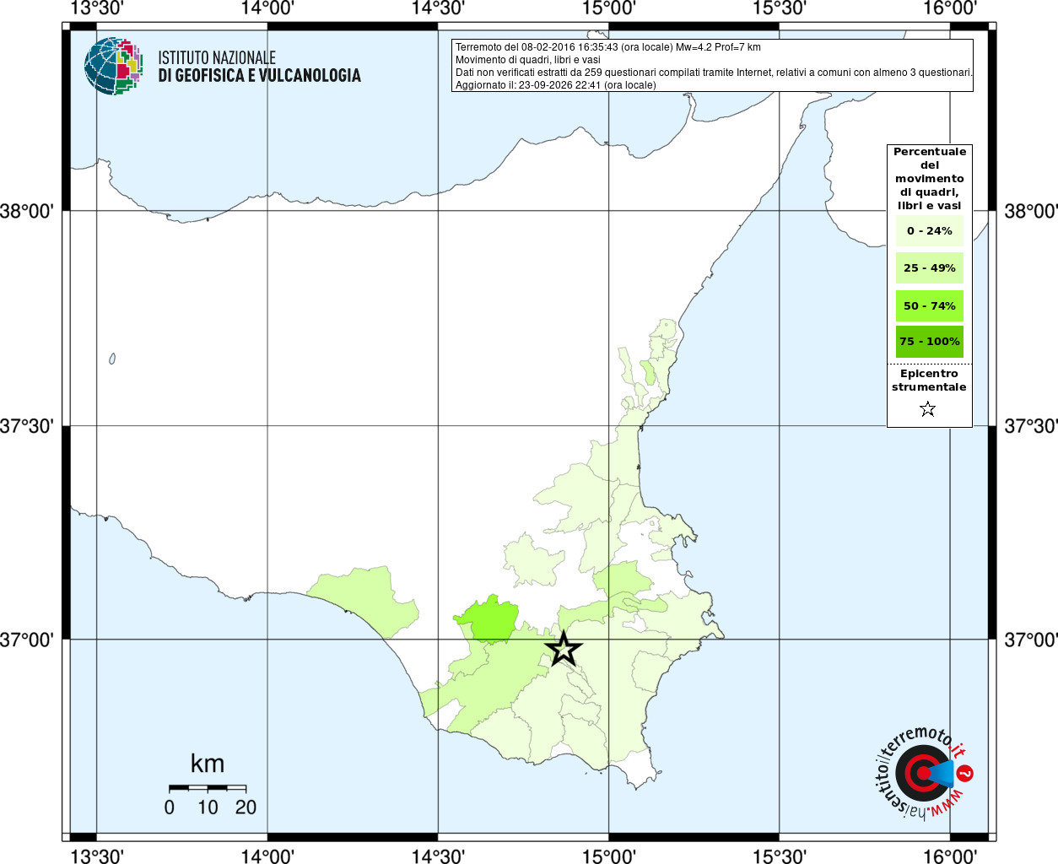The image size is (1058, 864).
Task: Select the 0 - 24% legend swatch
Action: (x=929, y=230)
